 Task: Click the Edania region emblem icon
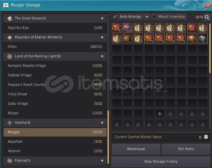(10, 161)
